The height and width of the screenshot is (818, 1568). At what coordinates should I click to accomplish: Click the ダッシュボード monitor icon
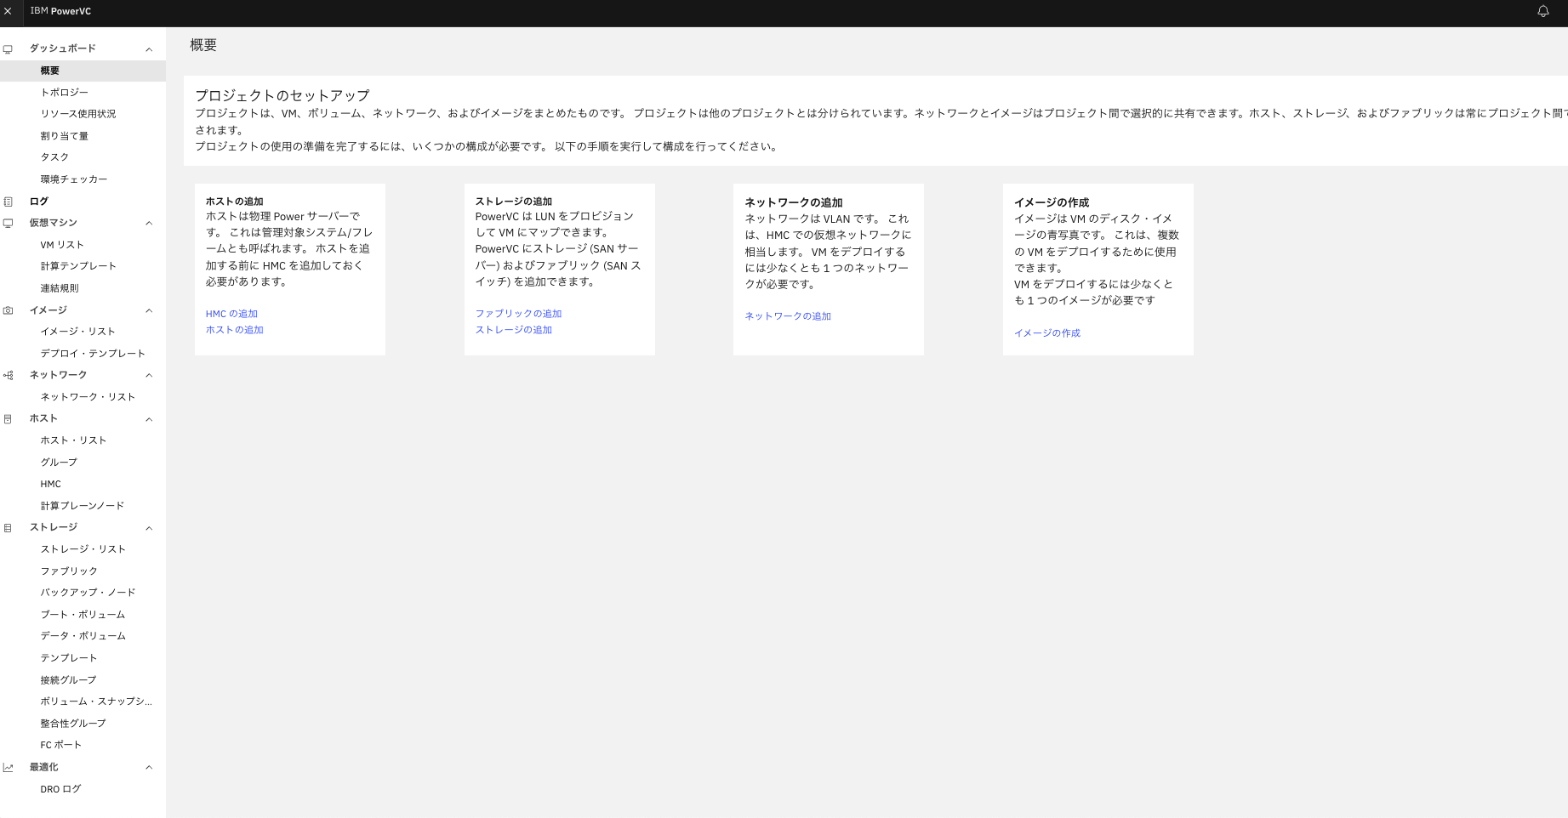(x=9, y=48)
